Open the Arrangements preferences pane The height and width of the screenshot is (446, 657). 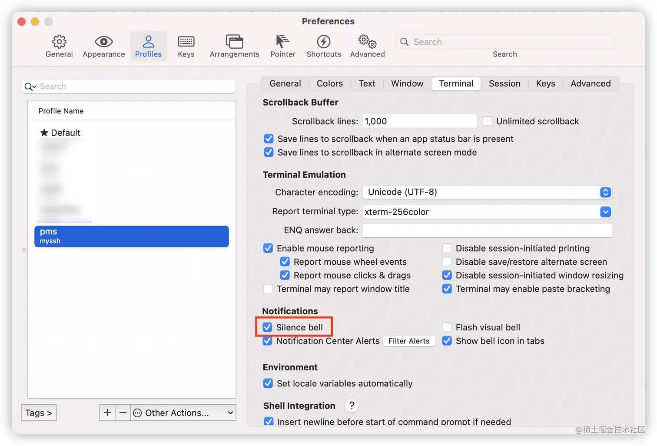[234, 47]
